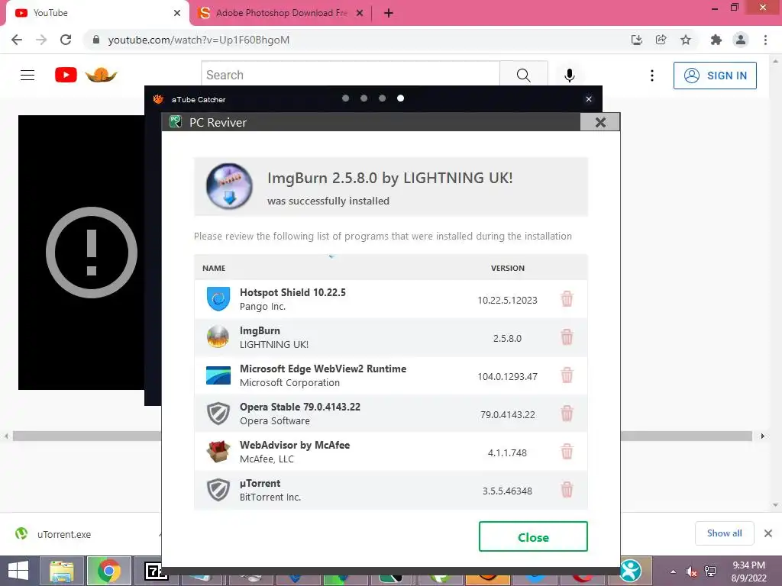Show hidden system tray icons

pos(674,572)
